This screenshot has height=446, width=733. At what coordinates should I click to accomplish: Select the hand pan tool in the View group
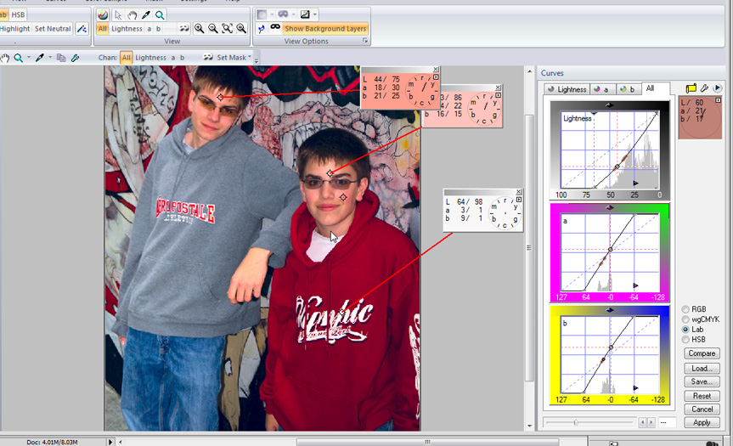click(x=132, y=15)
